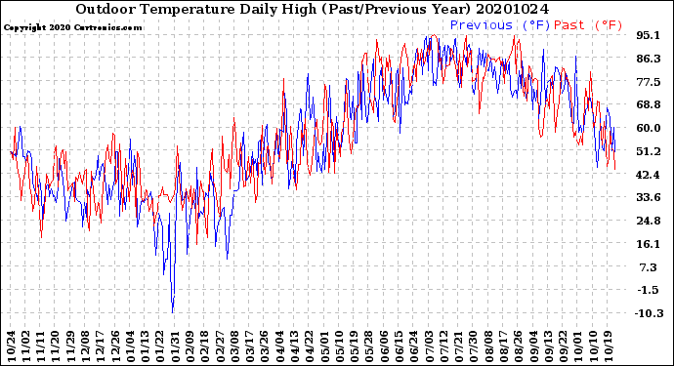
Task: Click the chart title text
Action: point(312,9)
